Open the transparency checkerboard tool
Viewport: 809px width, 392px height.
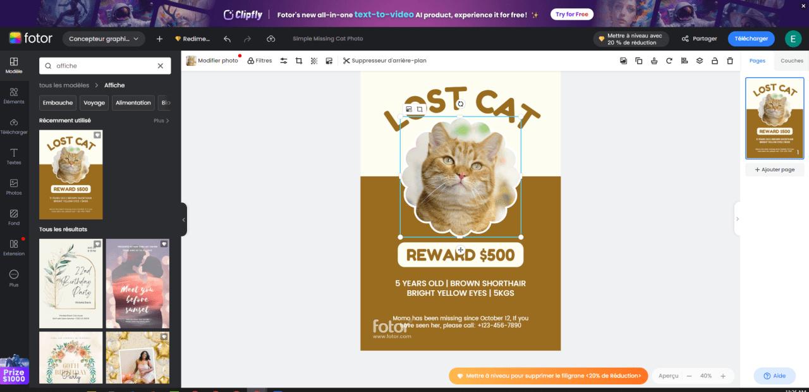314,61
